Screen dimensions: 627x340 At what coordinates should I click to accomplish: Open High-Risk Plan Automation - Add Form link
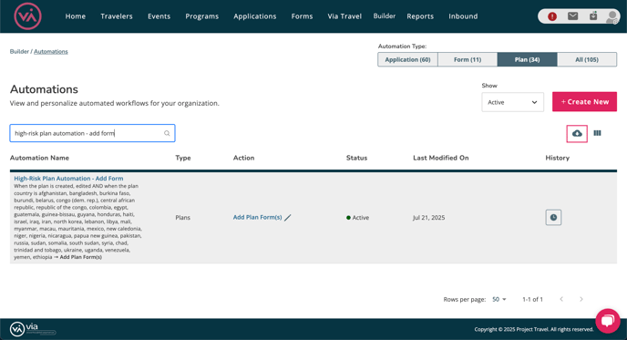click(x=68, y=179)
